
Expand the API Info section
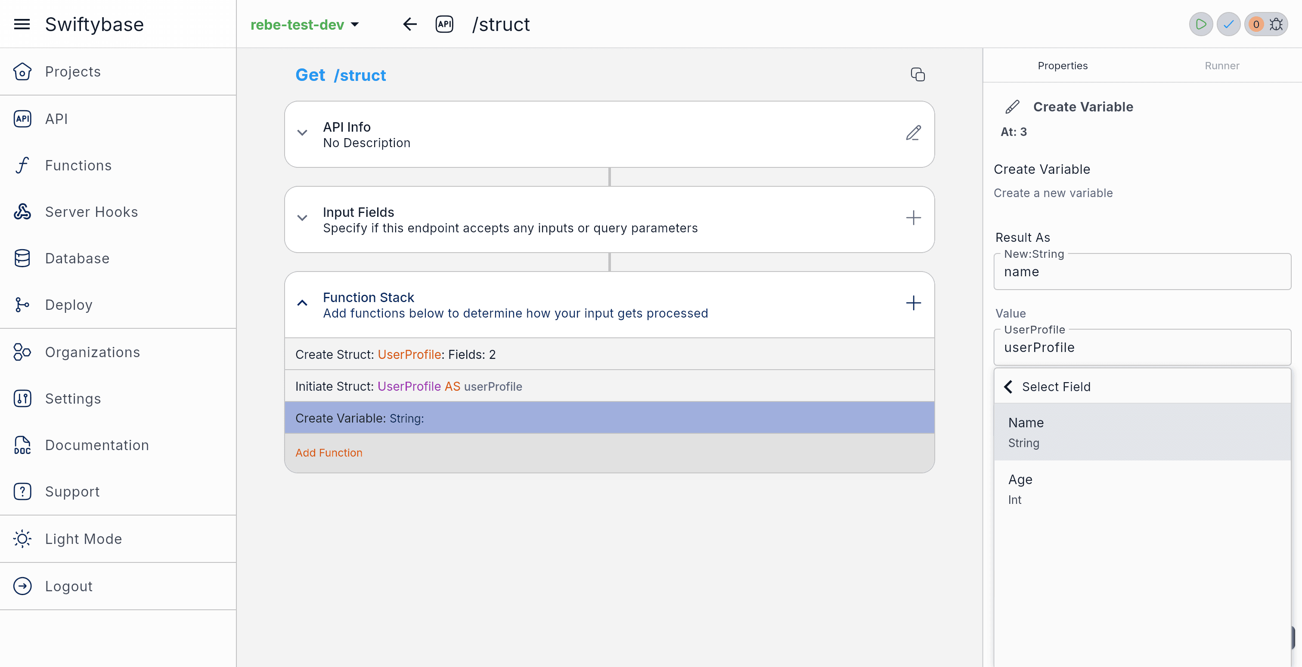click(x=302, y=133)
